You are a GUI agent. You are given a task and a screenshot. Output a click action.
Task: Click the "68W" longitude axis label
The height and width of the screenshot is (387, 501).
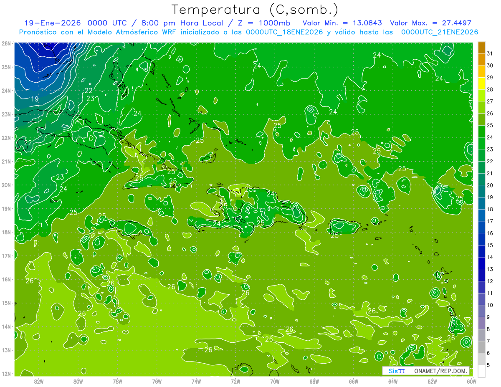(x=314, y=381)
